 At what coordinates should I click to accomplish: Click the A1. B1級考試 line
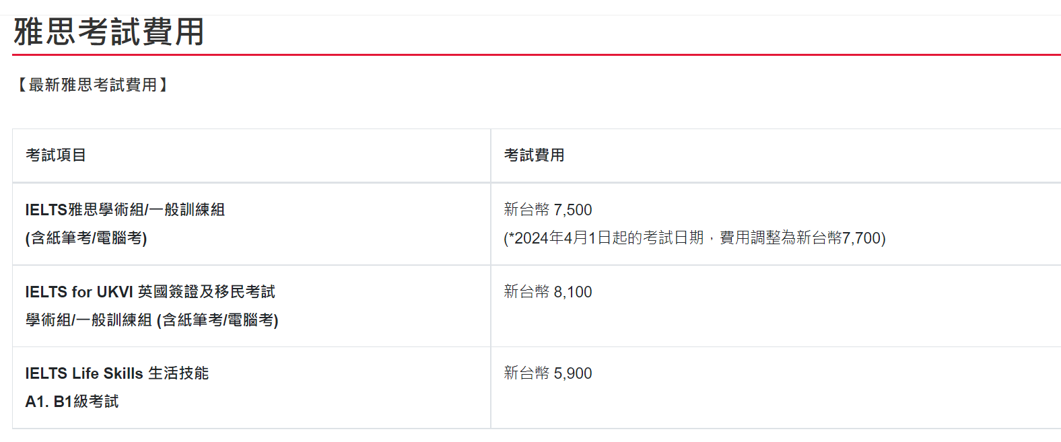[x=72, y=402]
